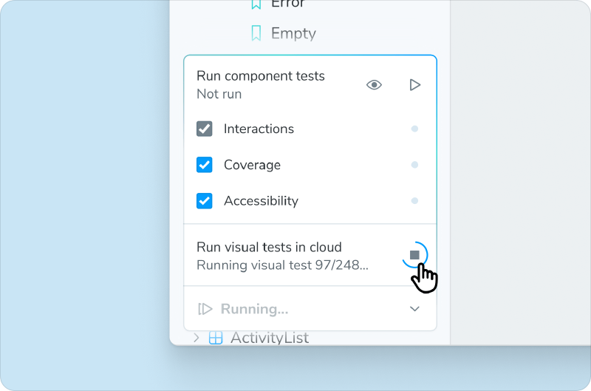Click the run-all icon next to Running...

(x=205, y=309)
